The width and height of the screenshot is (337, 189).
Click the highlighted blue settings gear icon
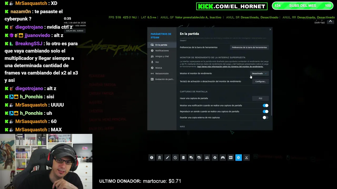coord(239,157)
